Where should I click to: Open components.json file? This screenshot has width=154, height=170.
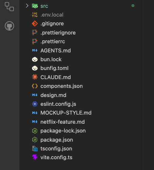point(62,86)
